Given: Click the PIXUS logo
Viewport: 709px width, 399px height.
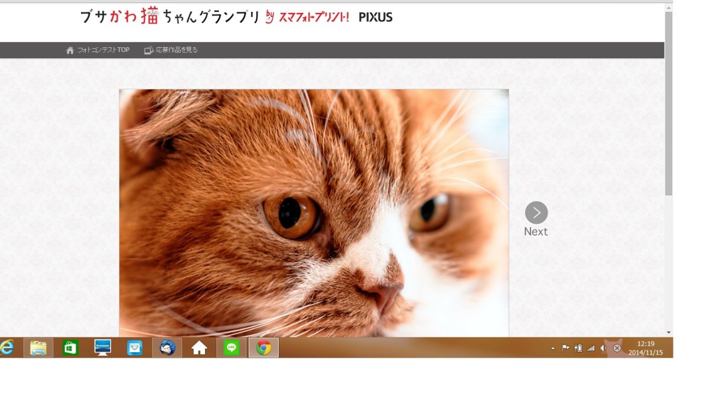Looking at the screenshot, I should point(376,17).
